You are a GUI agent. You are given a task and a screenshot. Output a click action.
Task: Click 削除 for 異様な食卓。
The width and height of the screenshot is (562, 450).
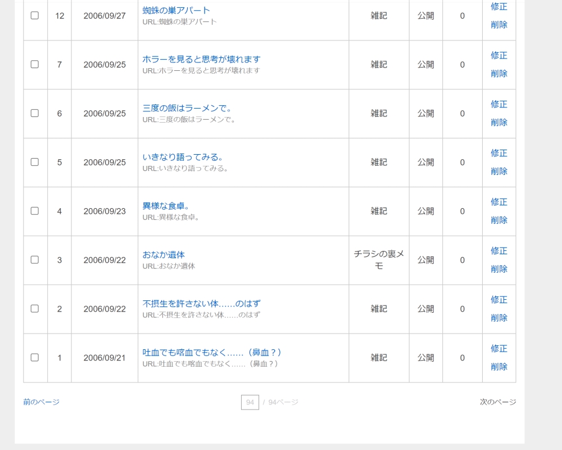[499, 220]
